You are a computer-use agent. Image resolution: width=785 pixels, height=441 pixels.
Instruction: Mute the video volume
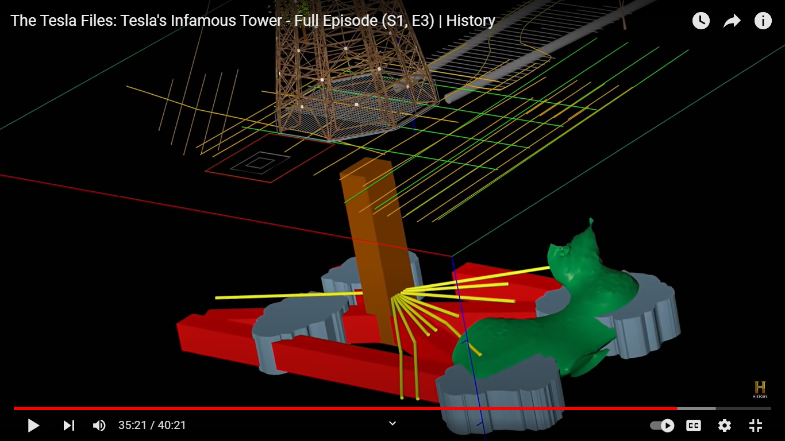click(x=99, y=425)
